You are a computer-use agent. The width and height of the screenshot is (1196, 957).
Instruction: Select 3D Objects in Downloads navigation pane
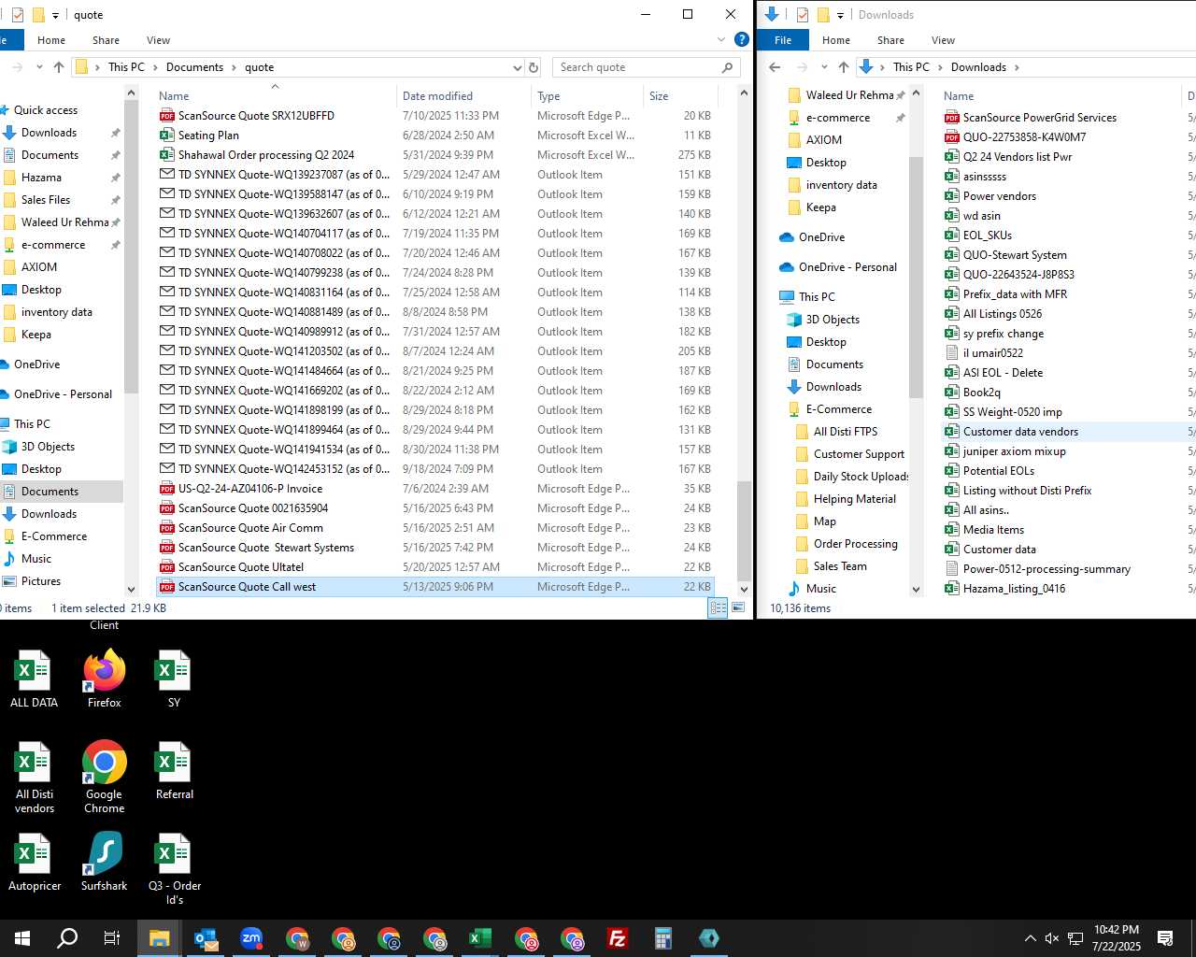point(833,320)
